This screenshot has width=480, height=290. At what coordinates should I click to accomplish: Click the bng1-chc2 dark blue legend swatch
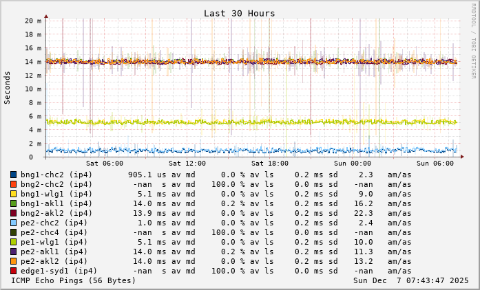[13, 175]
